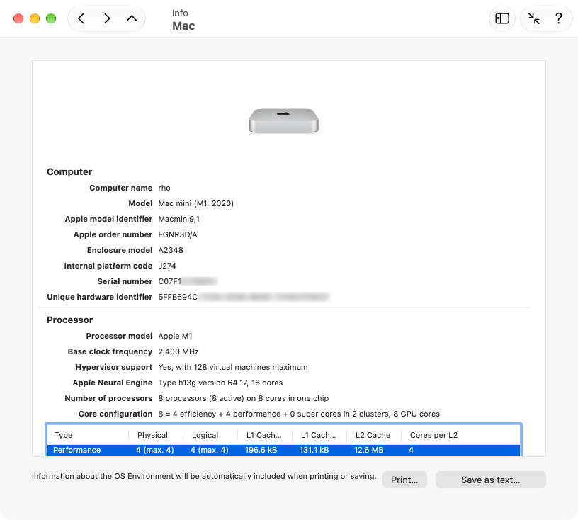Viewport: 578px width, 520px height.
Task: Click Save as text... button
Action: click(x=491, y=480)
